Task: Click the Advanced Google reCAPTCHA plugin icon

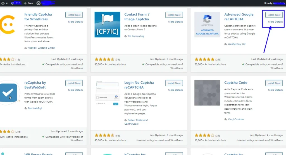Action: 207,24
